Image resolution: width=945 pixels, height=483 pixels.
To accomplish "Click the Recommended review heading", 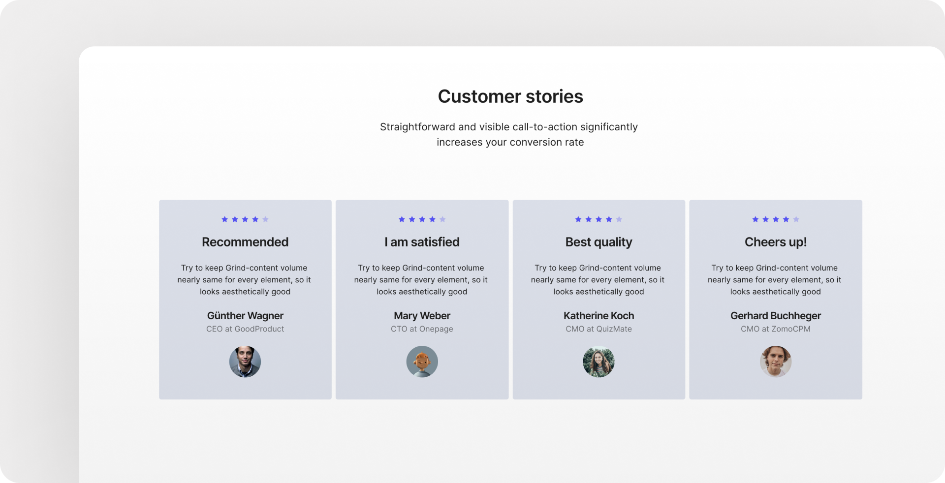I will (245, 242).
